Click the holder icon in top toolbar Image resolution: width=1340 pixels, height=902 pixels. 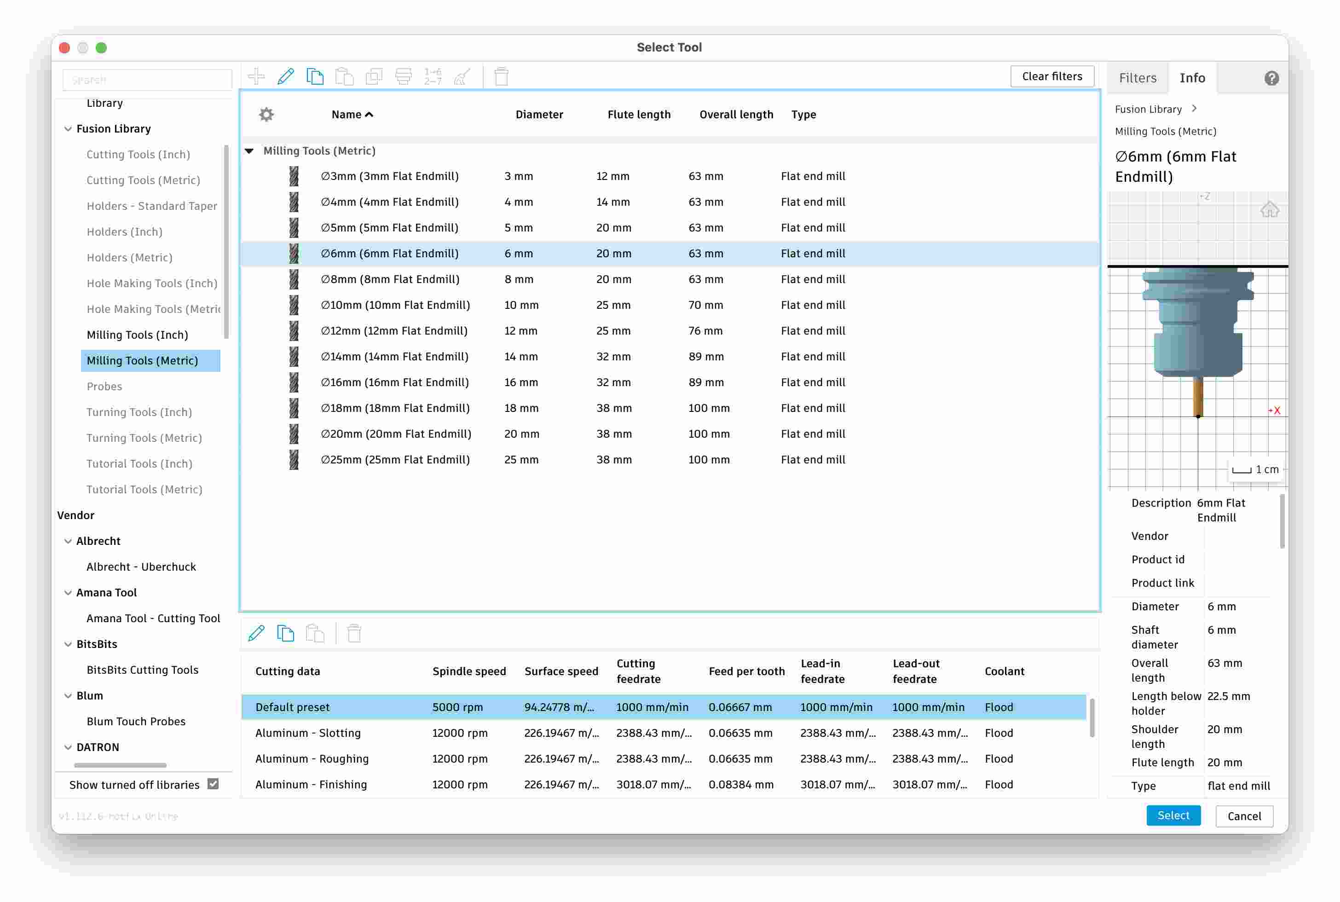click(403, 76)
